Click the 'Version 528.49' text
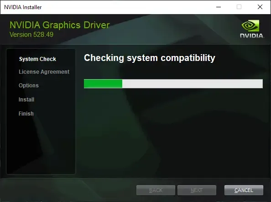 click(31, 35)
